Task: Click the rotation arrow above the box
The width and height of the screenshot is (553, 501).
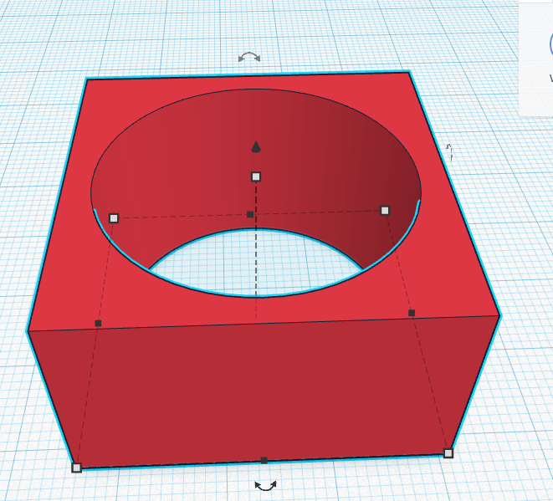Action: (249, 57)
